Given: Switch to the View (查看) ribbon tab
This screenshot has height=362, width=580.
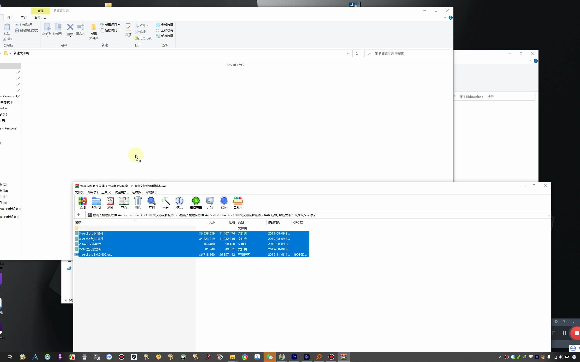Looking at the screenshot, I should (x=24, y=17).
